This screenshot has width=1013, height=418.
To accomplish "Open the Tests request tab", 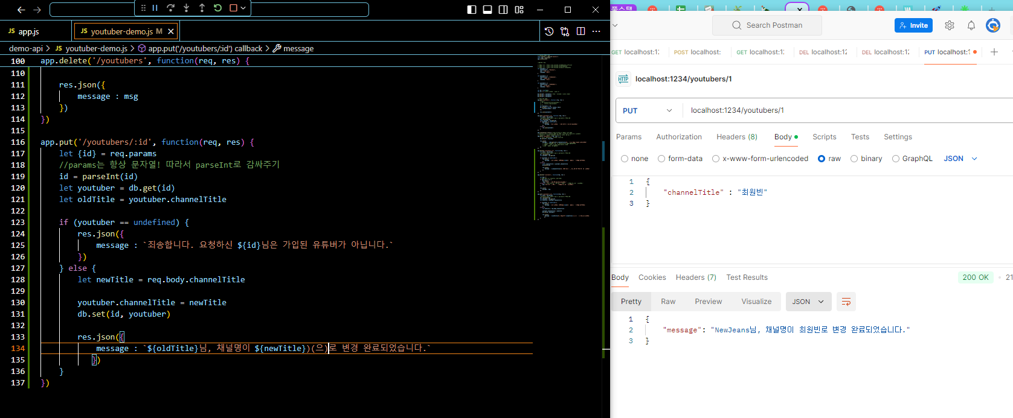I will (x=860, y=137).
